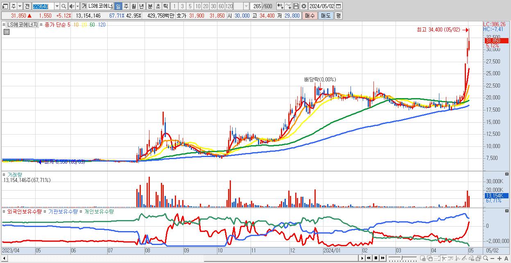511x263 pixels.
Task: Click the magnifier zoom icon in bottom bar
Action: pos(485,258)
